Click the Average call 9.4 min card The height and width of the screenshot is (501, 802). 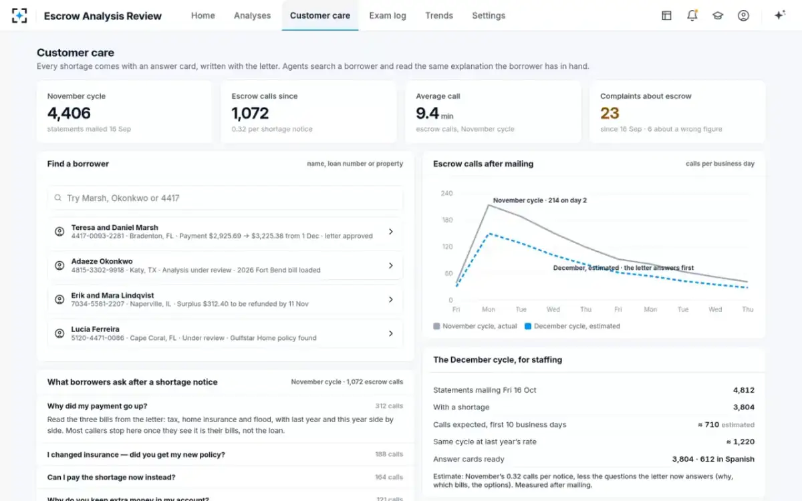493,112
